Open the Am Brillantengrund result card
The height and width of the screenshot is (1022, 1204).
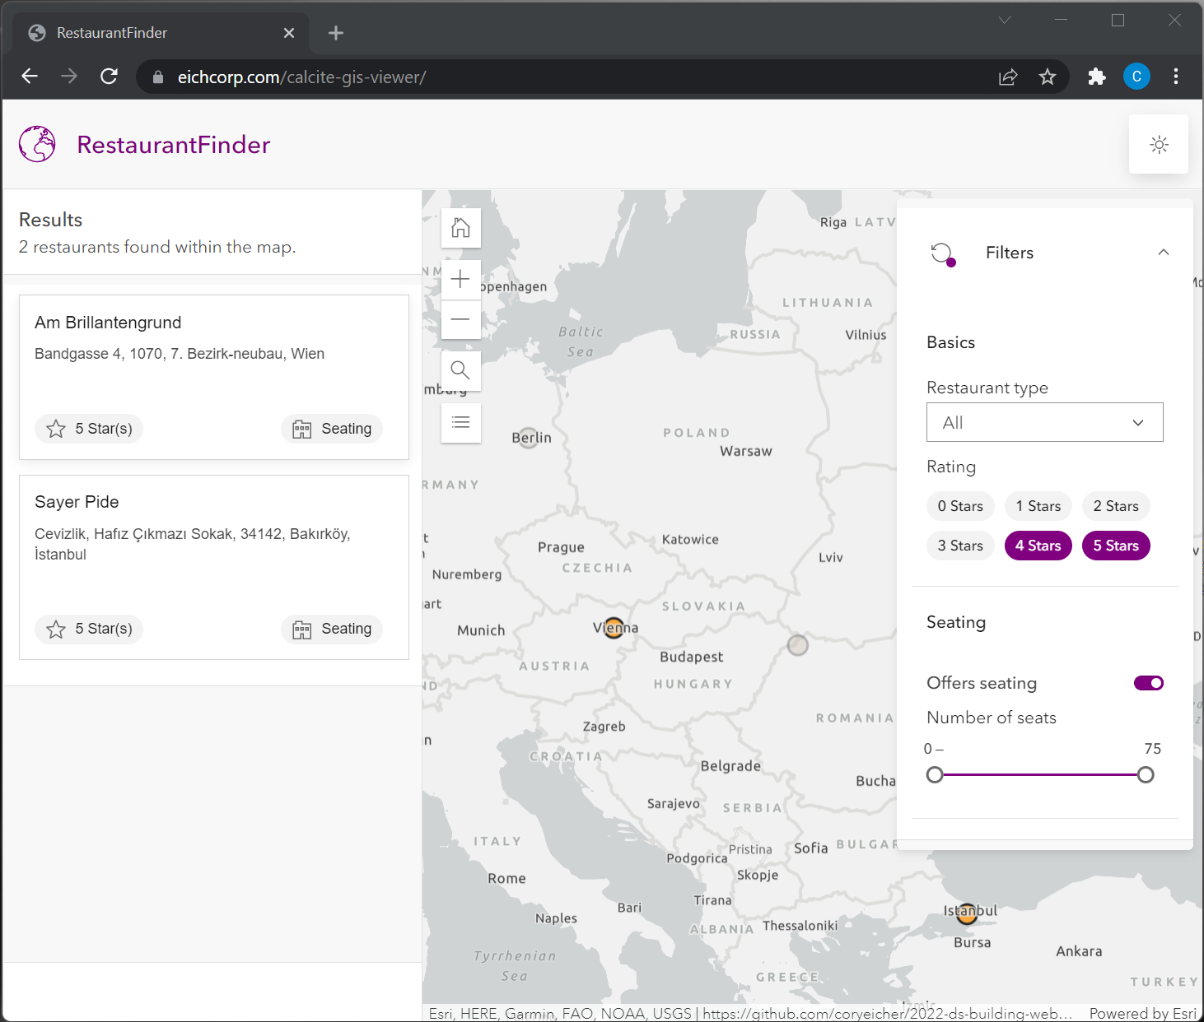coord(213,376)
